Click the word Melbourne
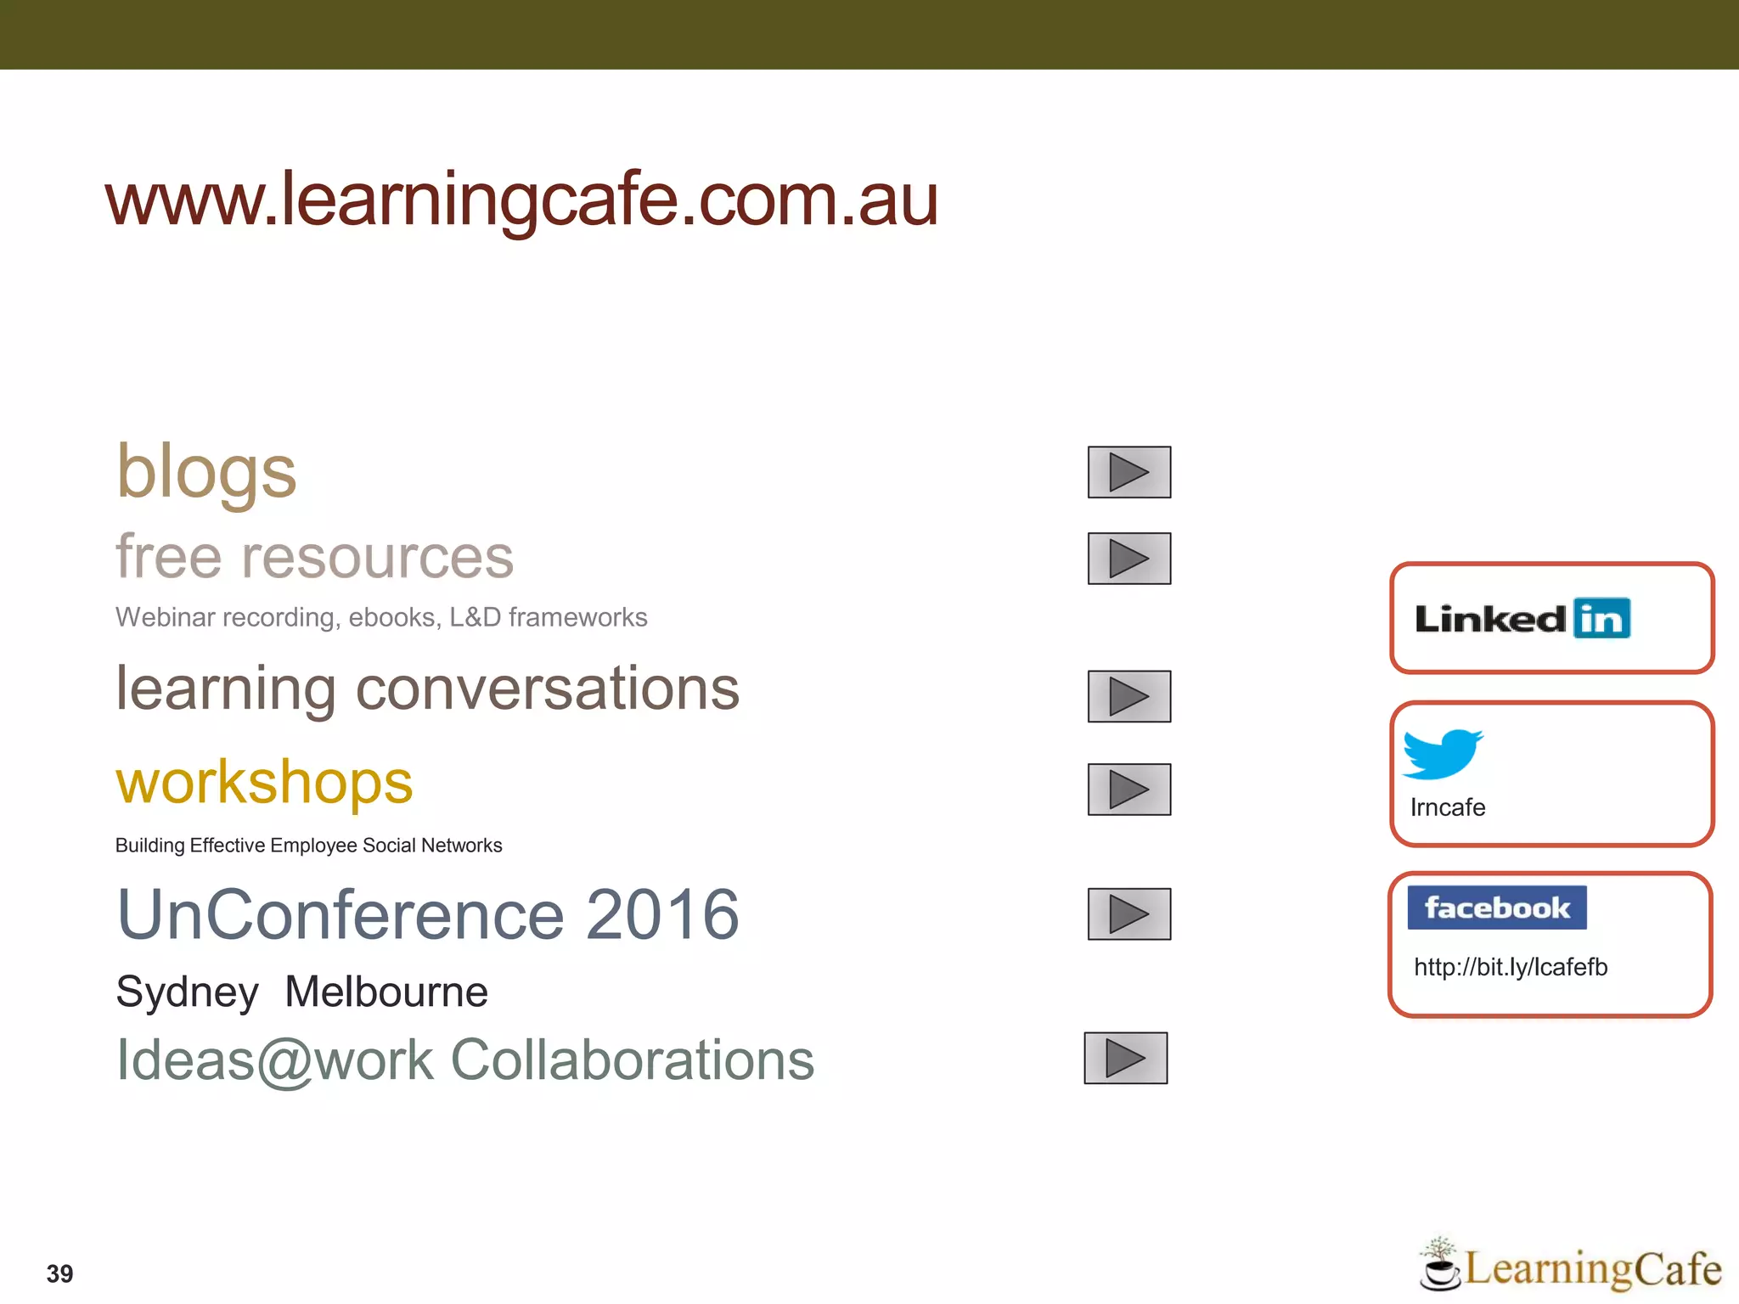This screenshot has width=1739, height=1304. 386,992
